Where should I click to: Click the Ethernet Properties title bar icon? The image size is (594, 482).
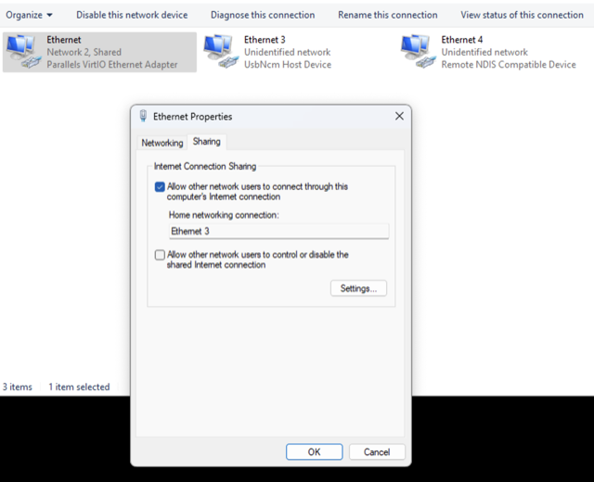tap(143, 117)
